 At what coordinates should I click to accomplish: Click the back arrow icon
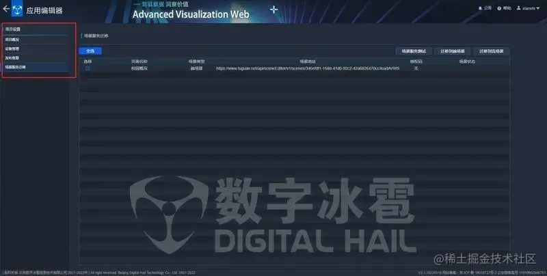pos(6,9)
